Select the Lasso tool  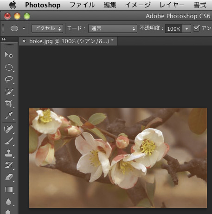pyautogui.click(x=9, y=79)
